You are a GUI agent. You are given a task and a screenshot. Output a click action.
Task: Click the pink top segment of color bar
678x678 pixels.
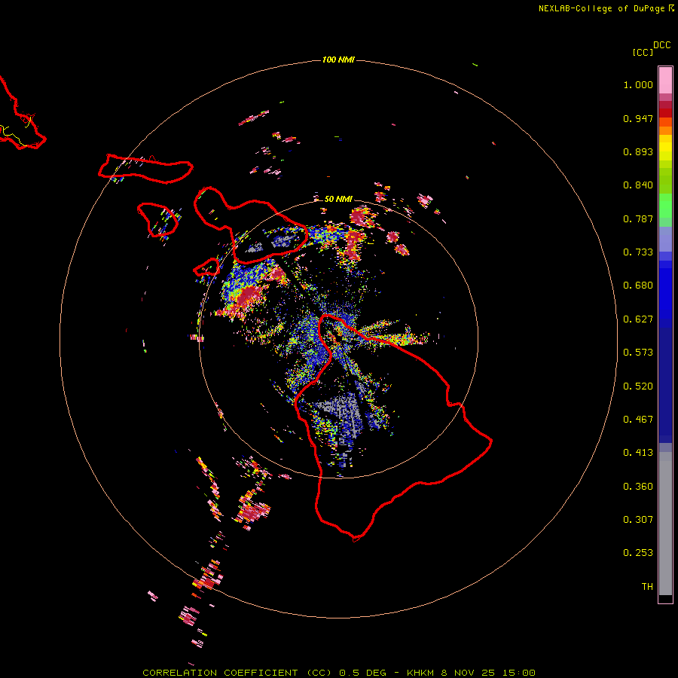point(665,80)
